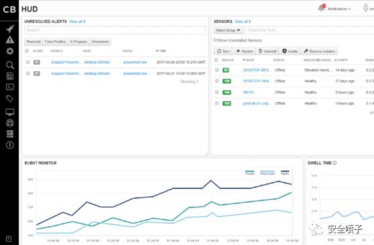Sort sensors by the Host column
This screenshot has width=374, height=245.
(x=248, y=60)
